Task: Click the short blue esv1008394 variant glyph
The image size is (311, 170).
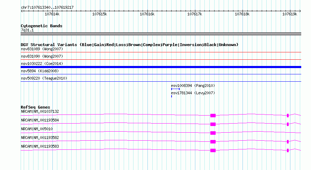Action: (175, 89)
